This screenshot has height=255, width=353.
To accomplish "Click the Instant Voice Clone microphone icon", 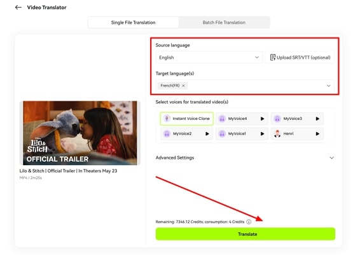I will [x=167, y=119].
